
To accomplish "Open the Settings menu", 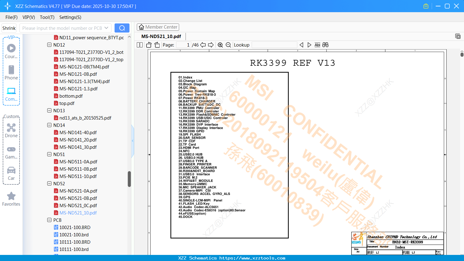I will pyautogui.click(x=70, y=17).
